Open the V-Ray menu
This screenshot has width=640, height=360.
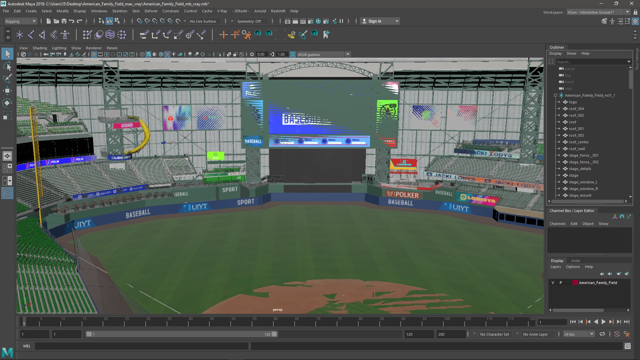(222, 11)
